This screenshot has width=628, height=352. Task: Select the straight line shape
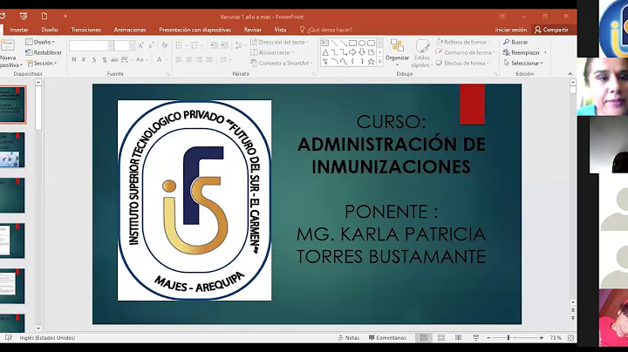[x=334, y=43]
